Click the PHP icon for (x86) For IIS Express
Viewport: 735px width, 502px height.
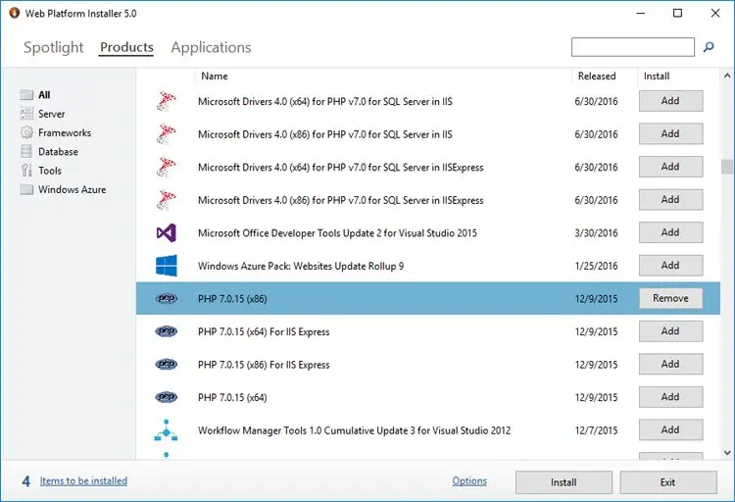point(166,364)
